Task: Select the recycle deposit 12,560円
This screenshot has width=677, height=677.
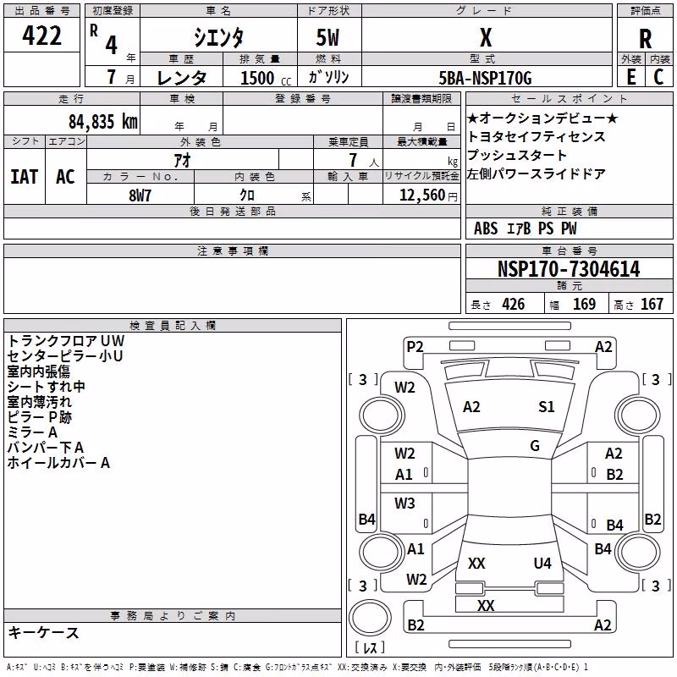Action: click(x=428, y=195)
